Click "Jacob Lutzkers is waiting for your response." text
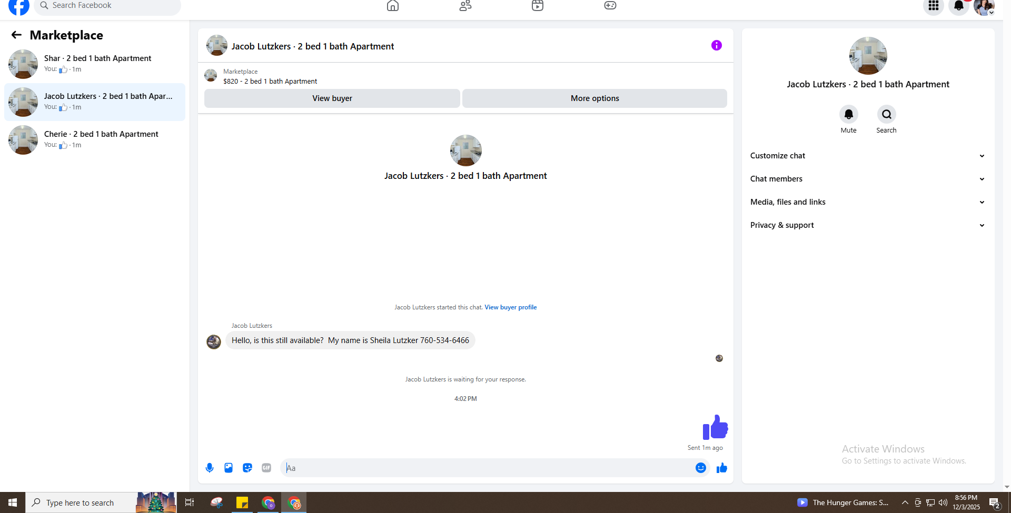This screenshot has width=1011, height=513. [x=465, y=379]
